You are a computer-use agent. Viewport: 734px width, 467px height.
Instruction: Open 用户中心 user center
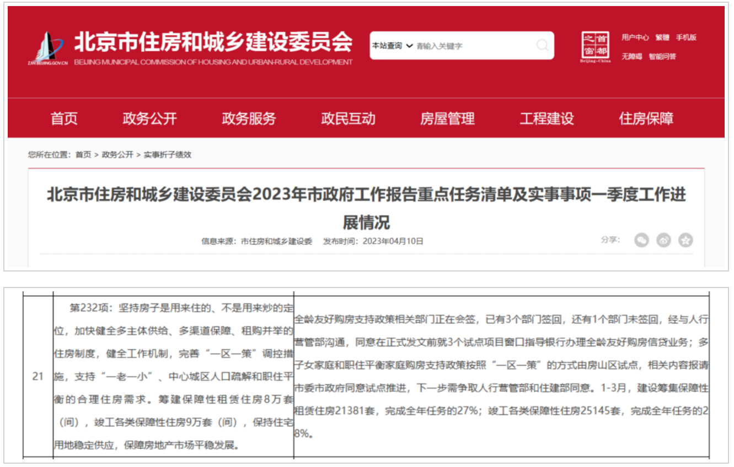[636, 37]
